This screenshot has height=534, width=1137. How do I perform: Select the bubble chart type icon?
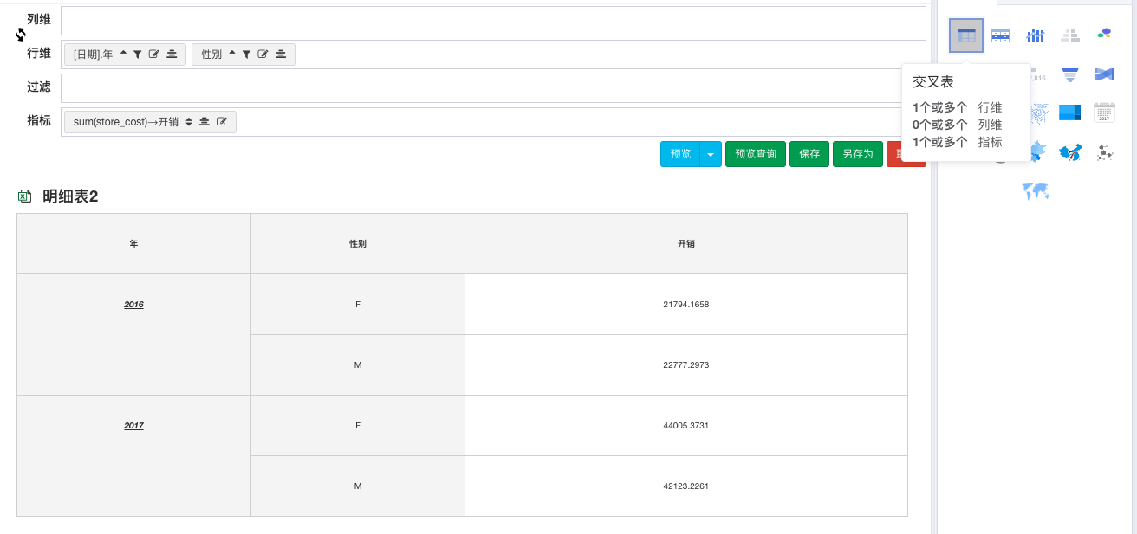(x=1104, y=35)
